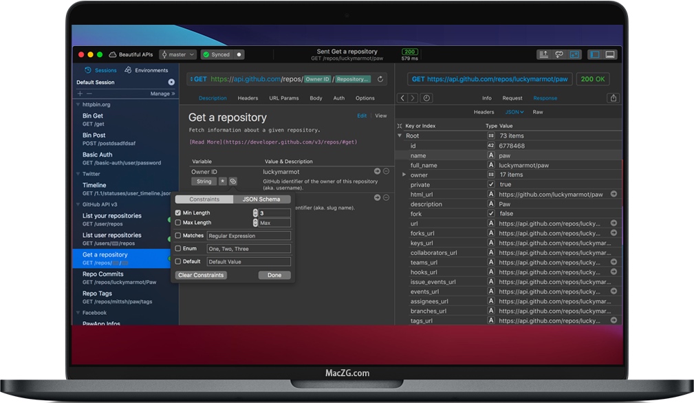Image resolution: width=694 pixels, height=403 pixels.
Task: Click the Regular Expression input field
Action: click(x=248, y=236)
